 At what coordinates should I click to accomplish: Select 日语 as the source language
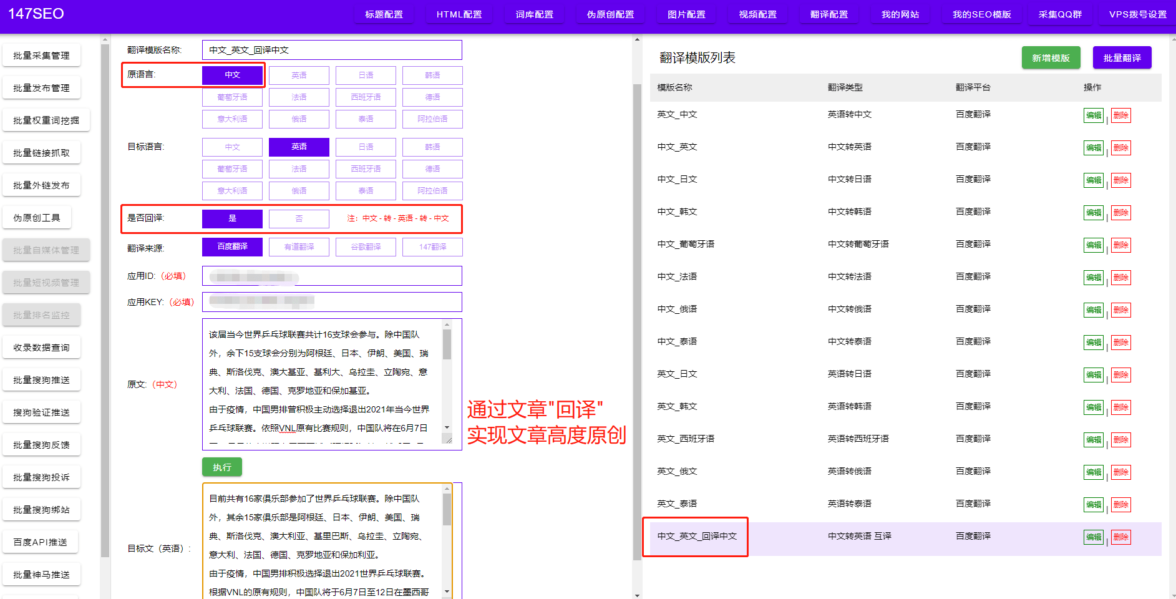coord(366,75)
